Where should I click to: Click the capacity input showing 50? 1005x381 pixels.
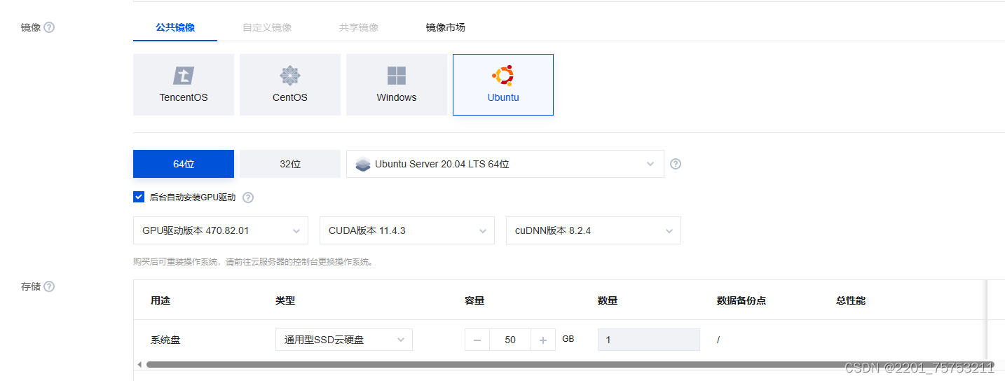click(x=510, y=340)
